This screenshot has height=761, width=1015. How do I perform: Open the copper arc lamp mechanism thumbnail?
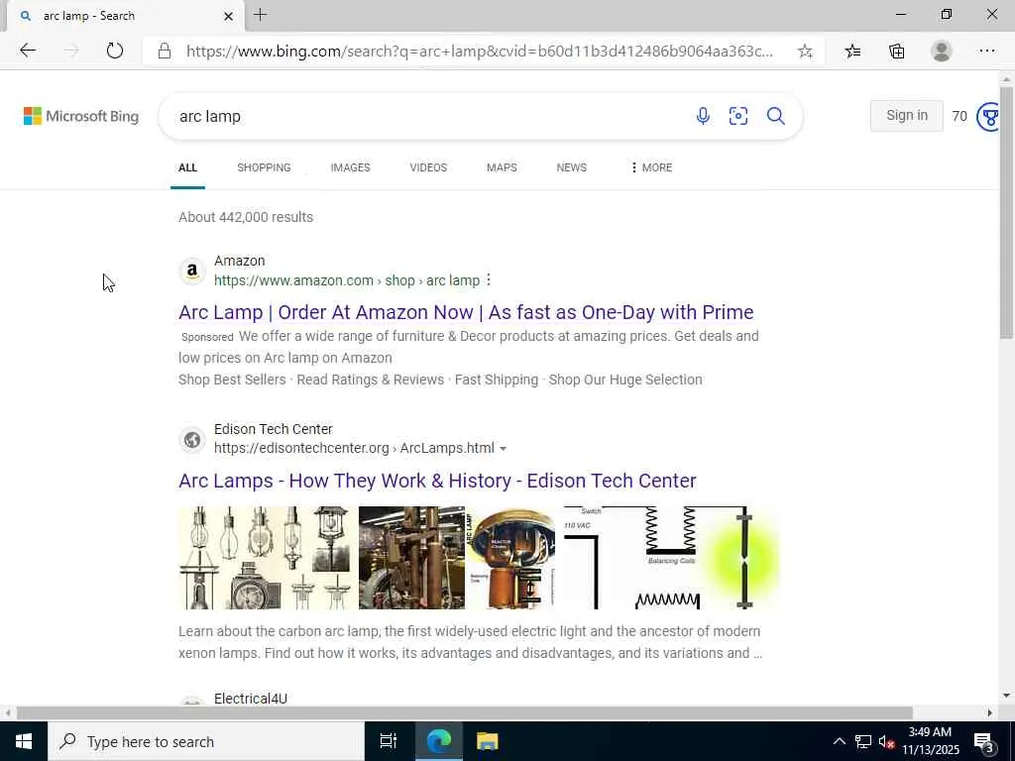(510, 558)
